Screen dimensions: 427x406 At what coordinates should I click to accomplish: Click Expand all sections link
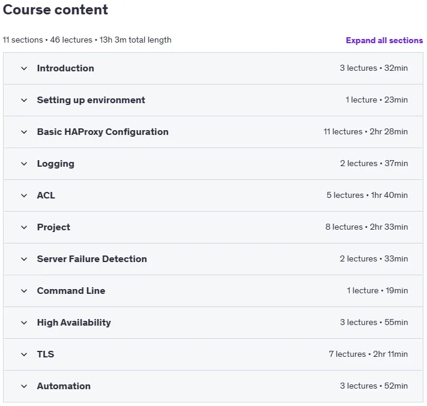click(x=384, y=41)
